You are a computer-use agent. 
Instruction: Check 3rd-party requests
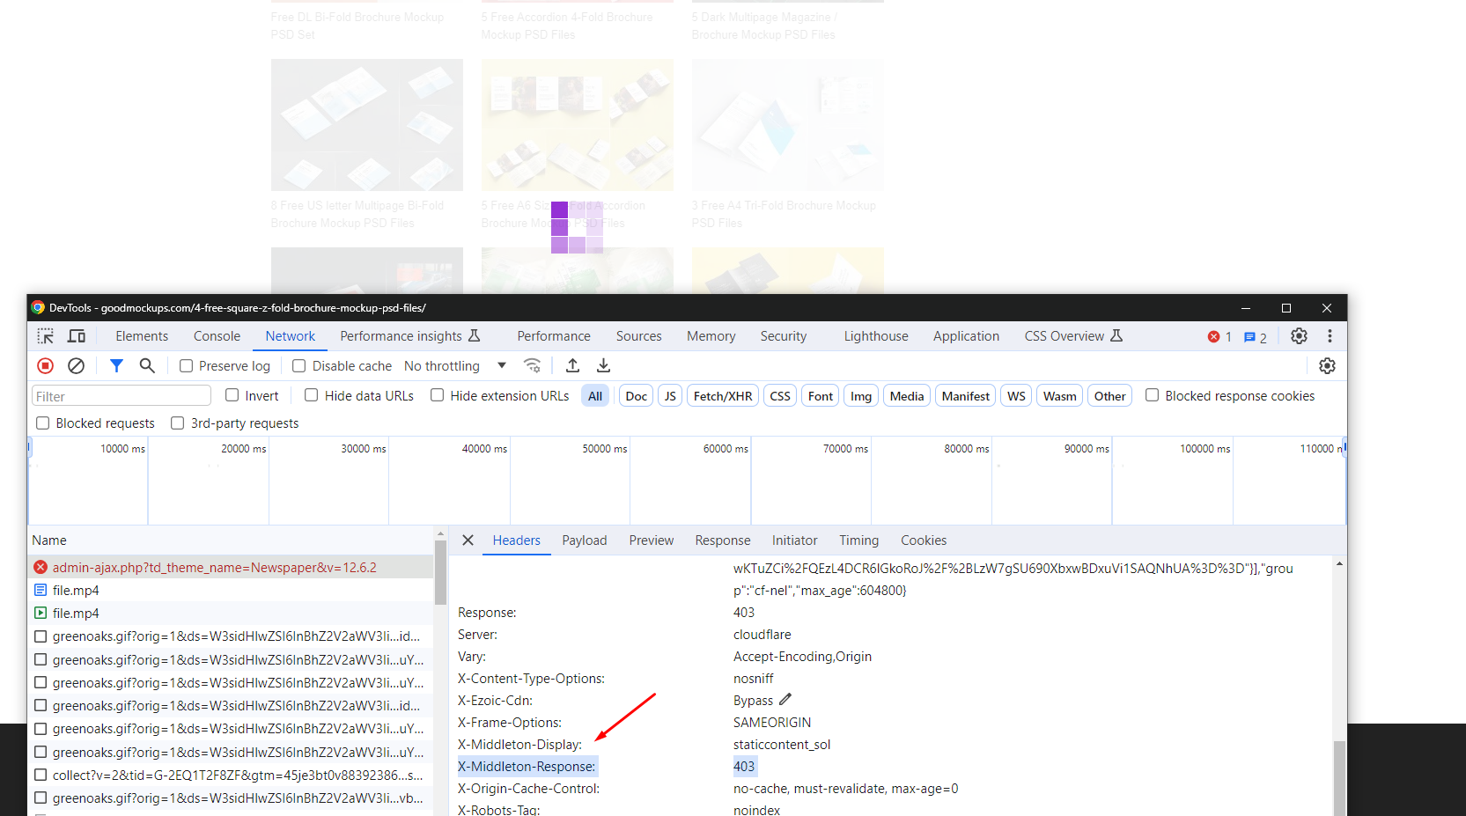[178, 423]
